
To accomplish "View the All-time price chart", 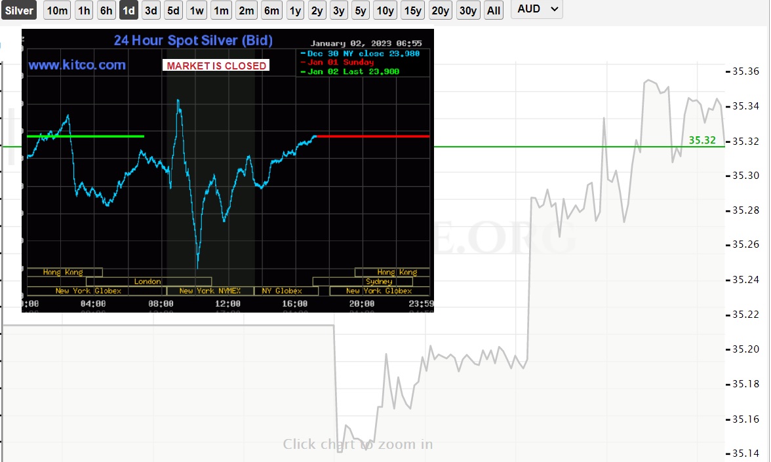I will [x=494, y=10].
